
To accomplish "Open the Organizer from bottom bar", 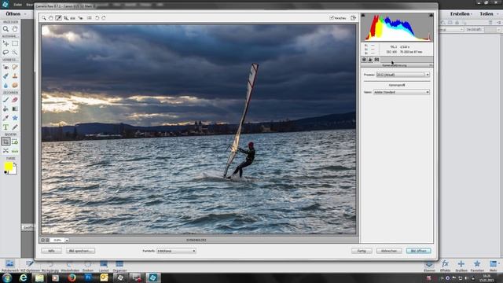I will [x=119, y=266].
